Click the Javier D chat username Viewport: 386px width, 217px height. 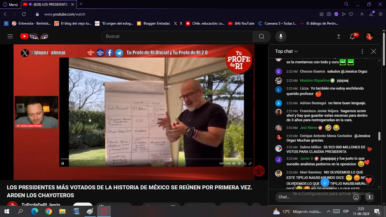pos(307,159)
